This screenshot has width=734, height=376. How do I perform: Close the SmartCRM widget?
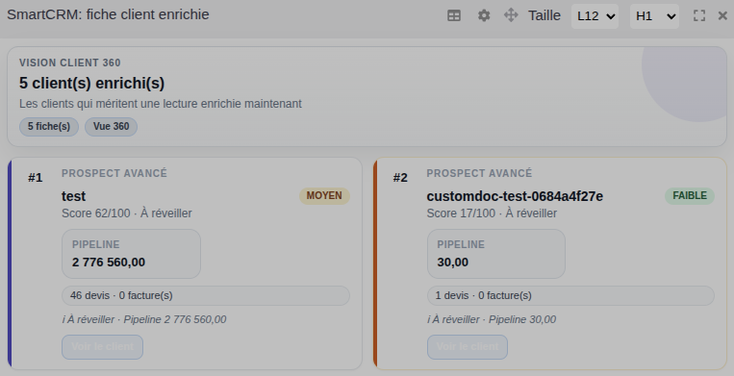tap(722, 16)
